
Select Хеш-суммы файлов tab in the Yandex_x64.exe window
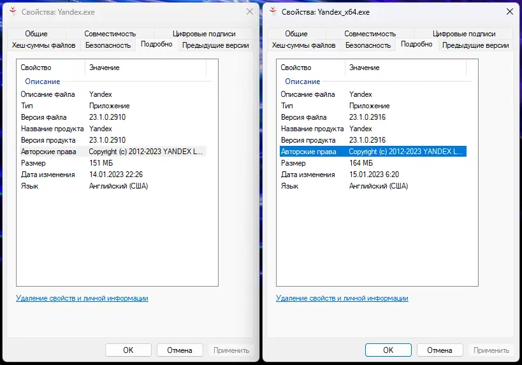(303, 45)
